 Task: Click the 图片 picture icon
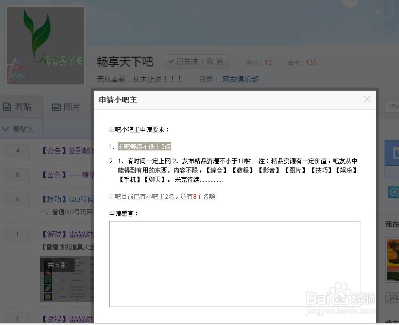(x=56, y=107)
